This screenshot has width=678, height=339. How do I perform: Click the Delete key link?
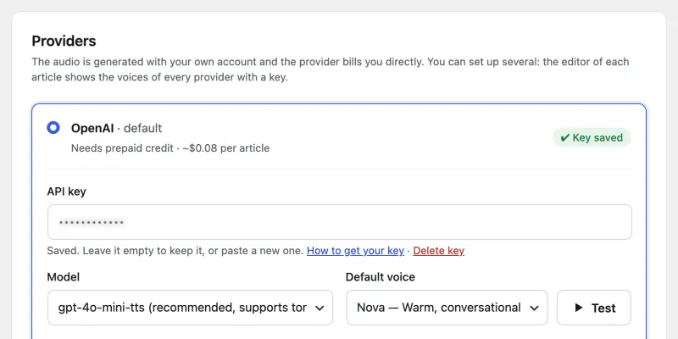coord(438,251)
